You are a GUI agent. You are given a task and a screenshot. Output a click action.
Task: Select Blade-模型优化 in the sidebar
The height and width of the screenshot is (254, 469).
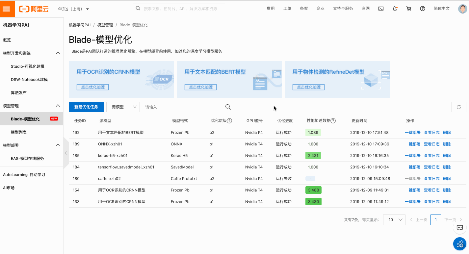pyautogui.click(x=32, y=119)
